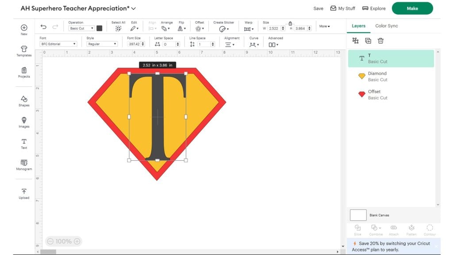
Task: Open the Combine menu
Action: point(376,230)
